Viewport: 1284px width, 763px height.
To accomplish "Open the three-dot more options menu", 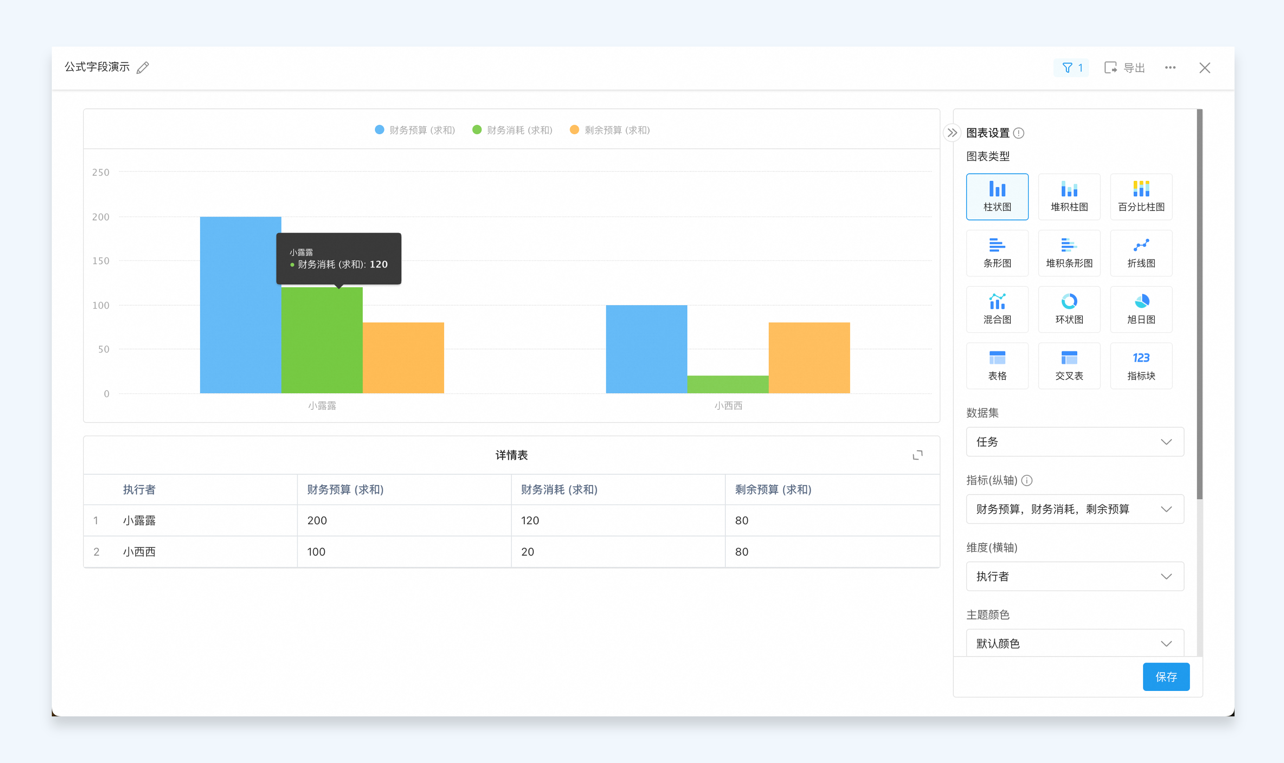I will click(x=1170, y=68).
